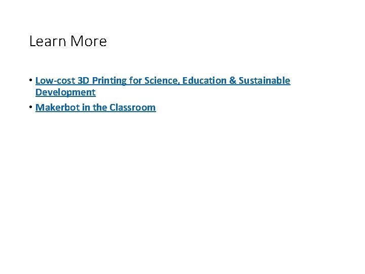Screen dimensions: 365x274
Task: Click the word 'the' in the Makerbot link
Action: pos(99,108)
